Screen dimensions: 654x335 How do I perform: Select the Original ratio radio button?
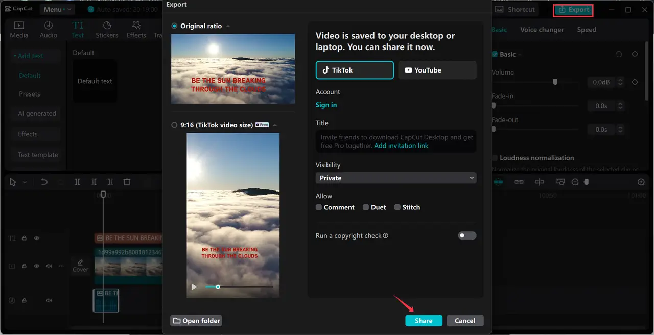(x=175, y=26)
